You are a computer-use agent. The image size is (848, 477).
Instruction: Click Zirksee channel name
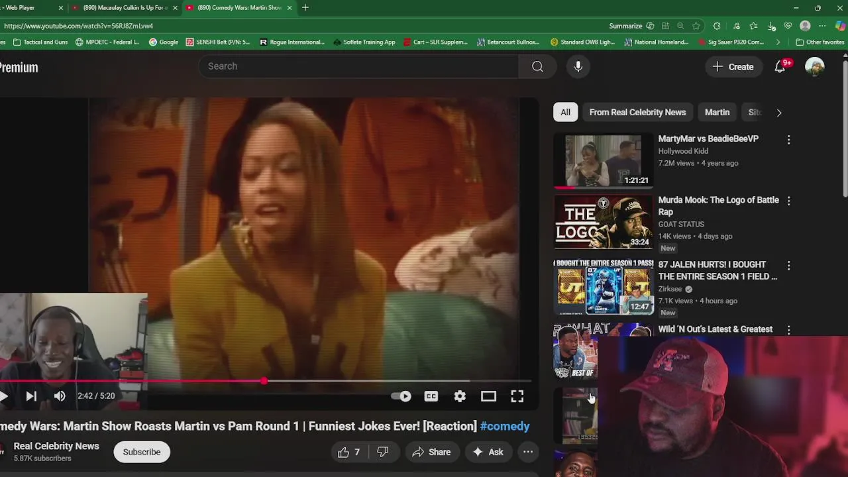coord(670,289)
